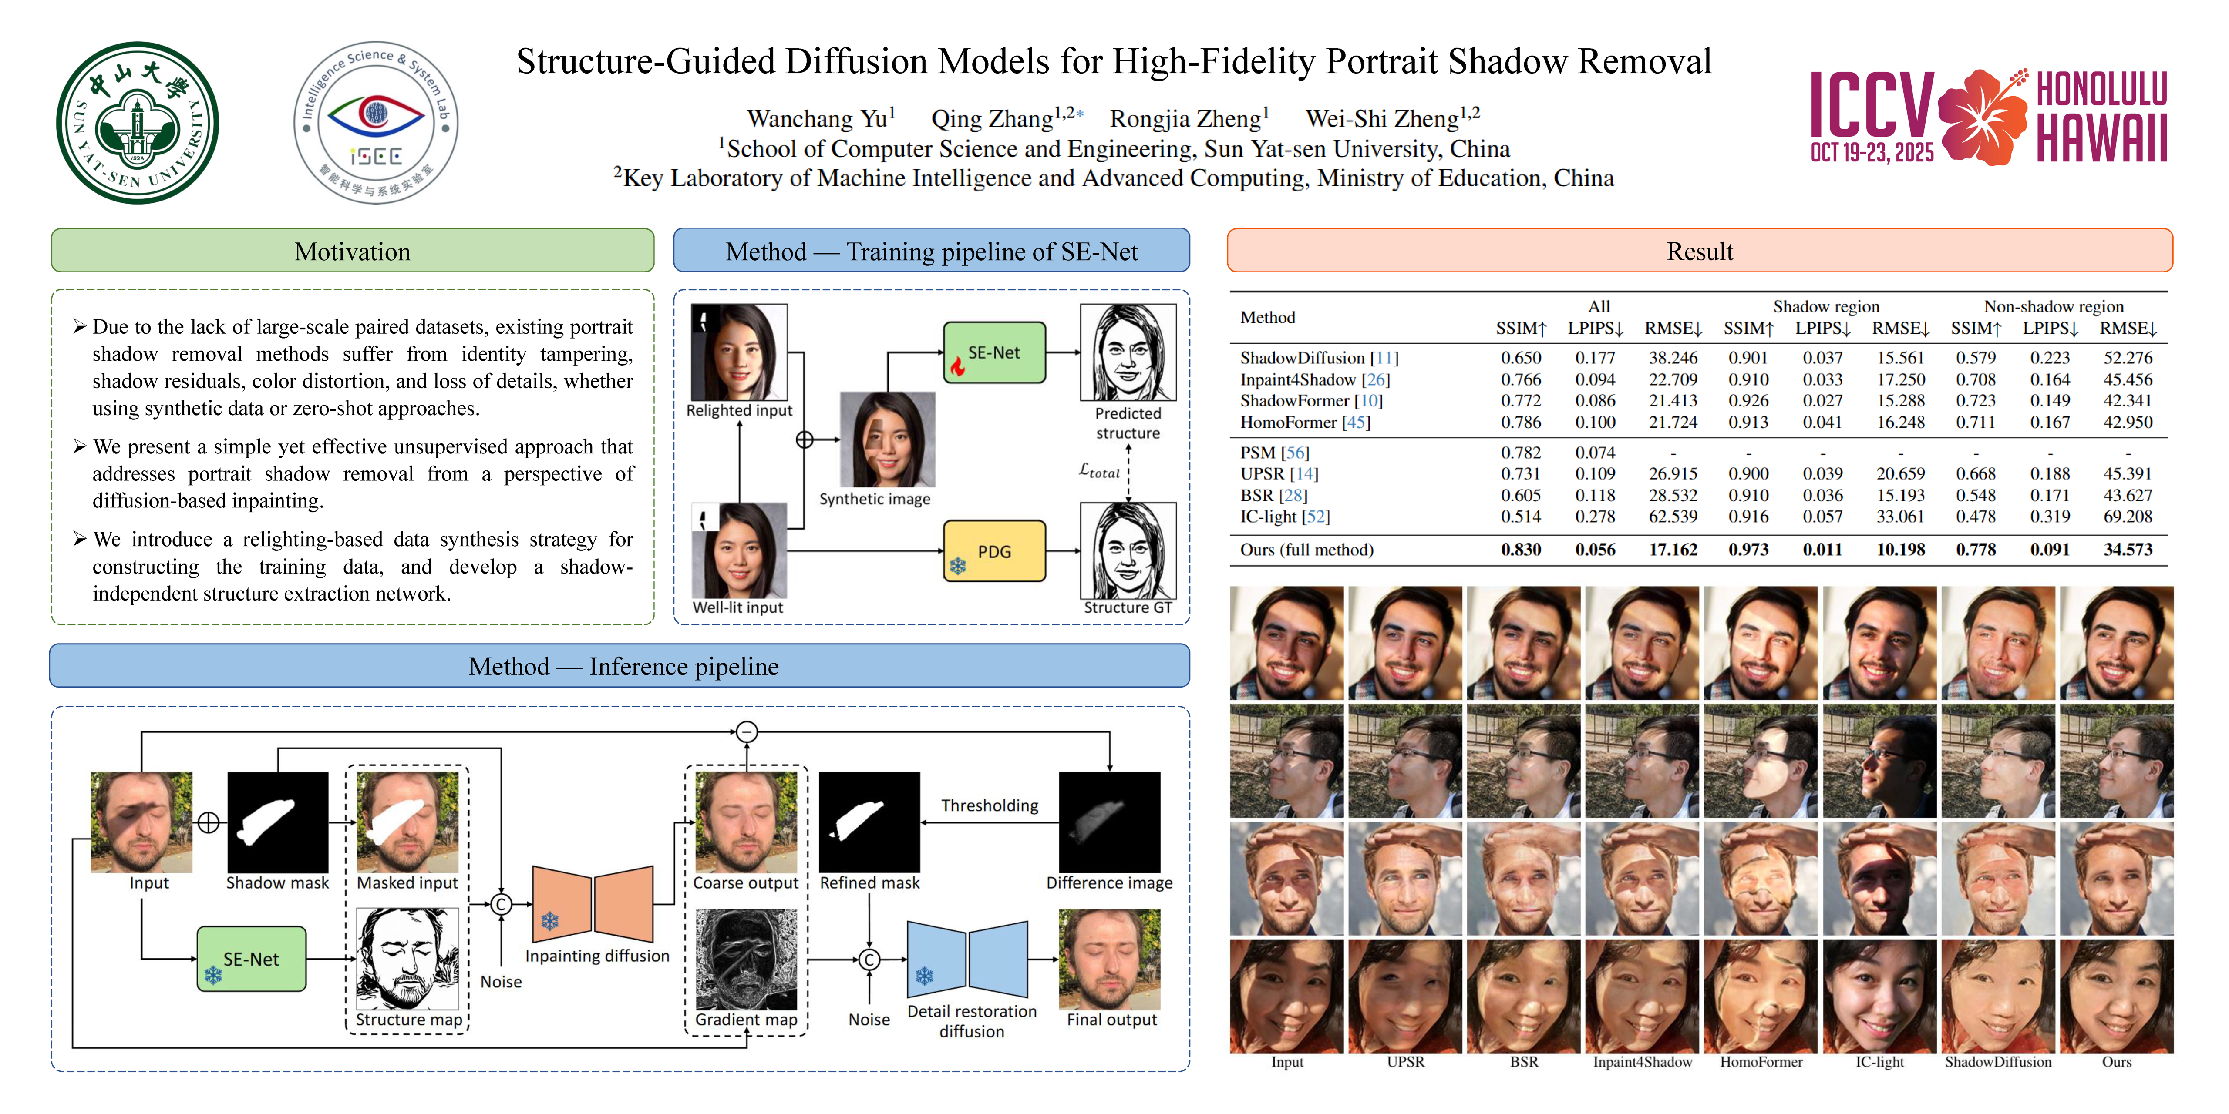
Task: Click the Final output portrait image
Action: pyautogui.click(x=1109, y=958)
